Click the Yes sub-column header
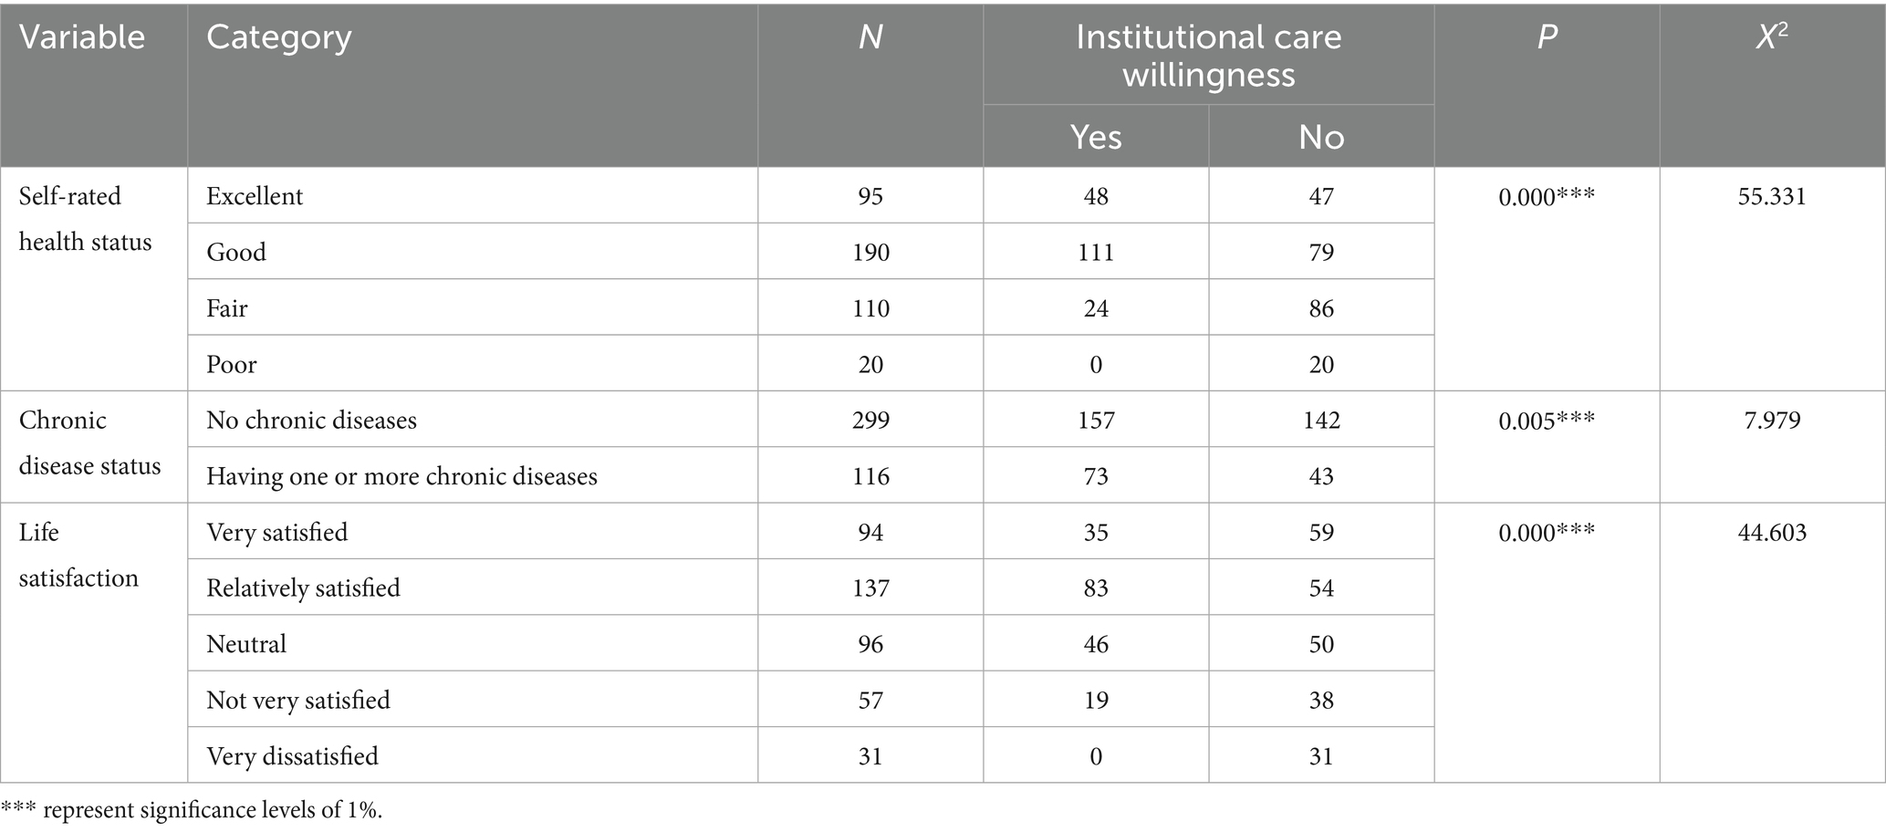1886x832 pixels. (x=1095, y=137)
